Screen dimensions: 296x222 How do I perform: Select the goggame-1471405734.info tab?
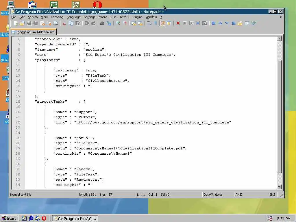click(x=34, y=32)
